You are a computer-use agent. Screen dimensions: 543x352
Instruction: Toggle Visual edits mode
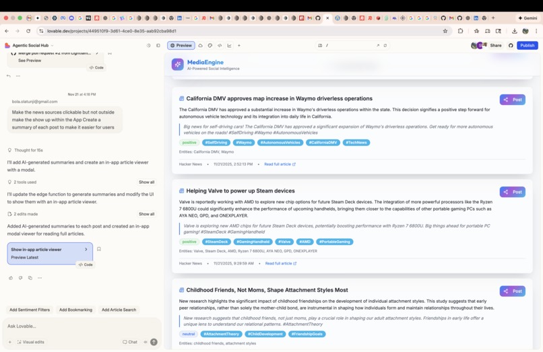point(30,342)
